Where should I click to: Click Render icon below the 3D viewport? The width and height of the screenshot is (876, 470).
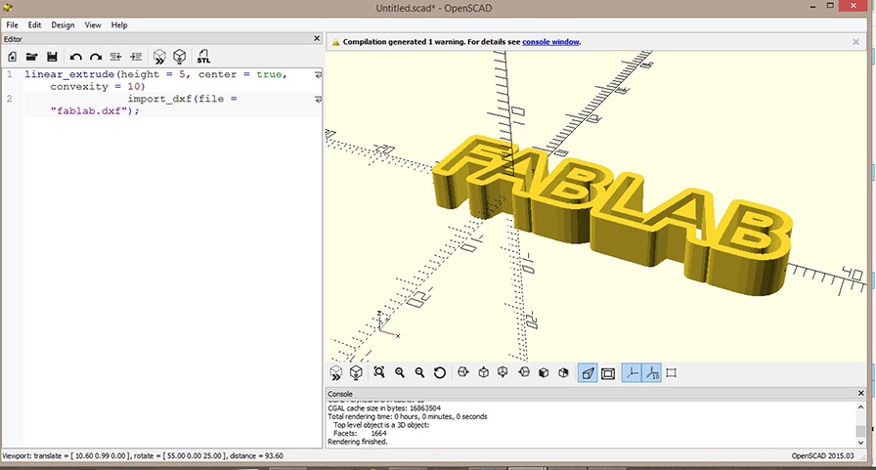point(356,372)
